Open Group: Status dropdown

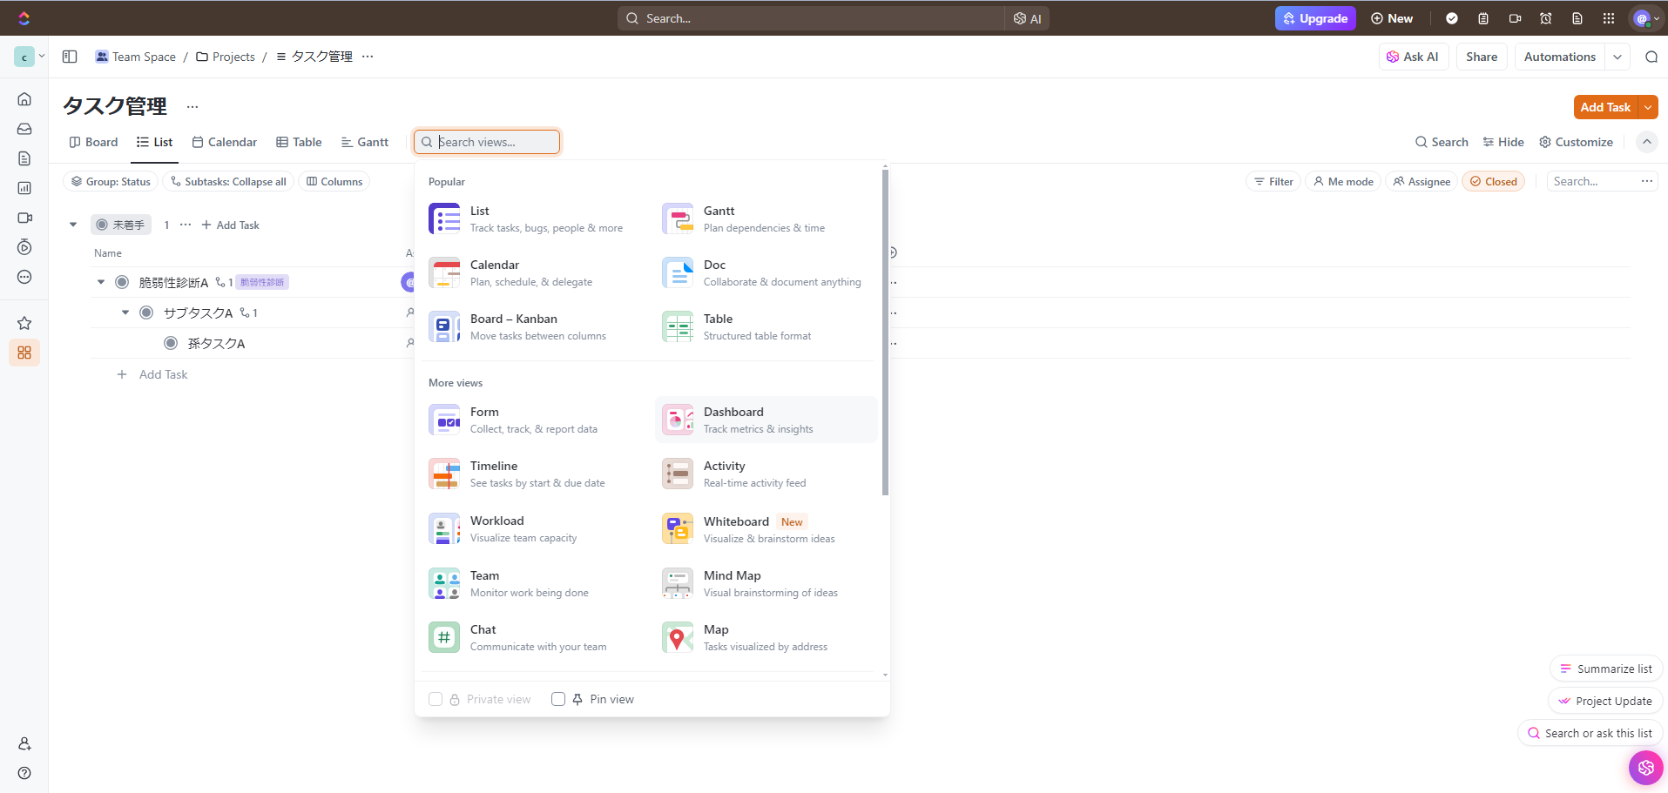pyautogui.click(x=111, y=181)
